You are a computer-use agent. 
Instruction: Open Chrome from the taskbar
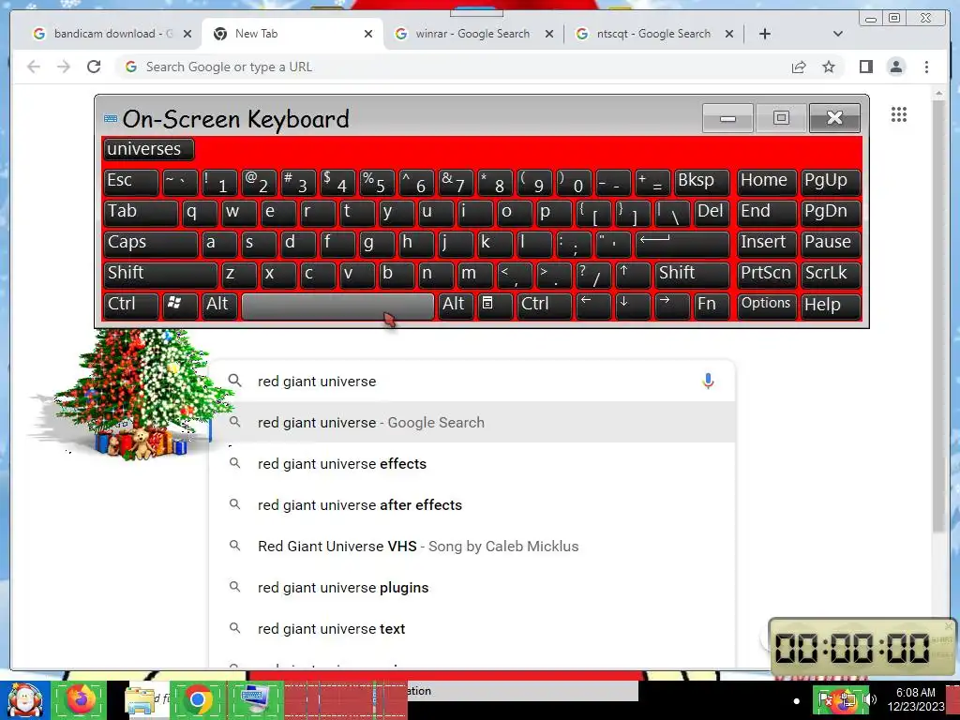197,700
